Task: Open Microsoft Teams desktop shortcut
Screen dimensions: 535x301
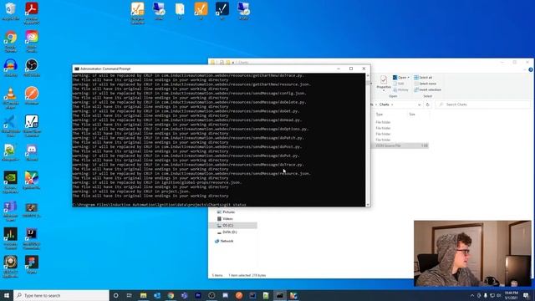Action: point(11,211)
